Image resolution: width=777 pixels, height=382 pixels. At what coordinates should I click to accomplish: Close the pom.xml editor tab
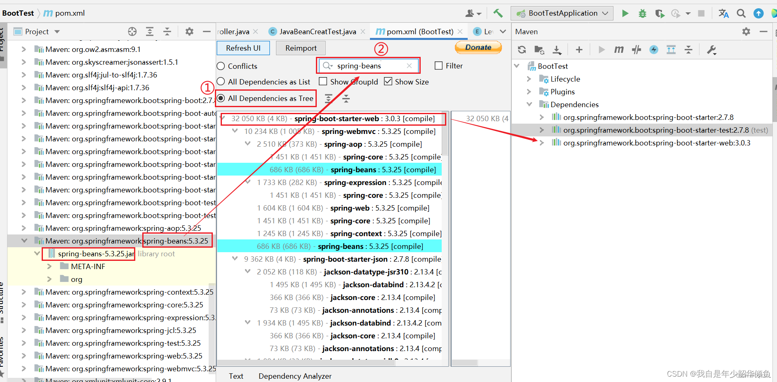(460, 31)
